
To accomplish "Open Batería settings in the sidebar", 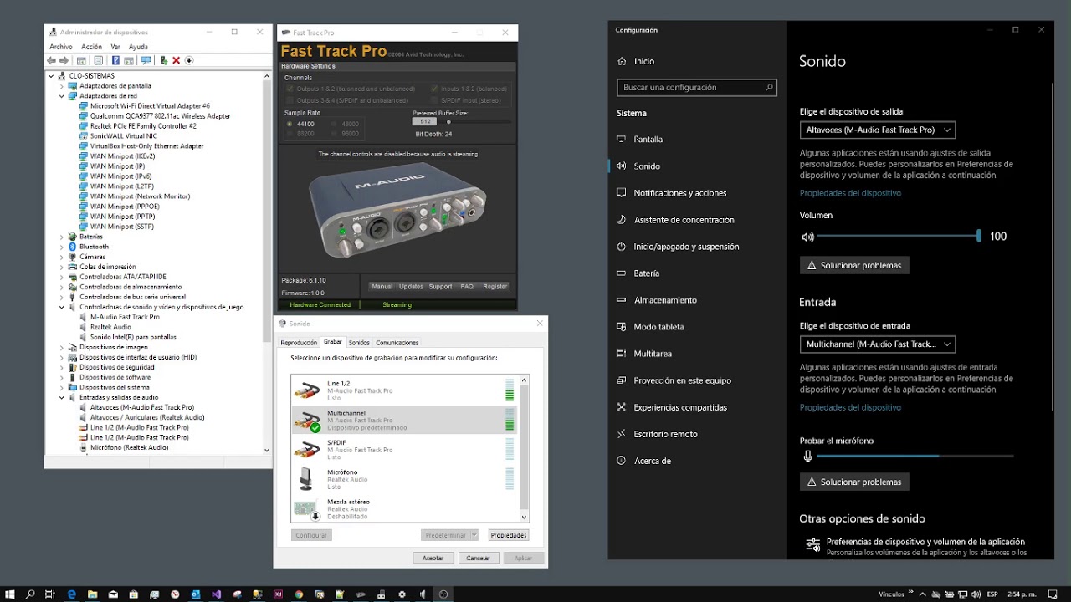I will click(647, 273).
